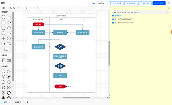Select the database cylinder shape
This screenshot has width=172, height=105.
tap(3, 28)
